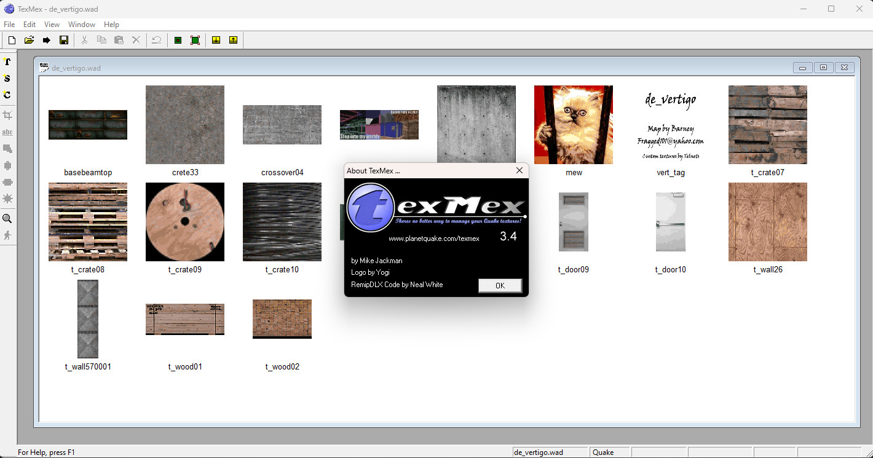This screenshot has height=458, width=873.
Task: Open the Window menu
Action: [82, 25]
